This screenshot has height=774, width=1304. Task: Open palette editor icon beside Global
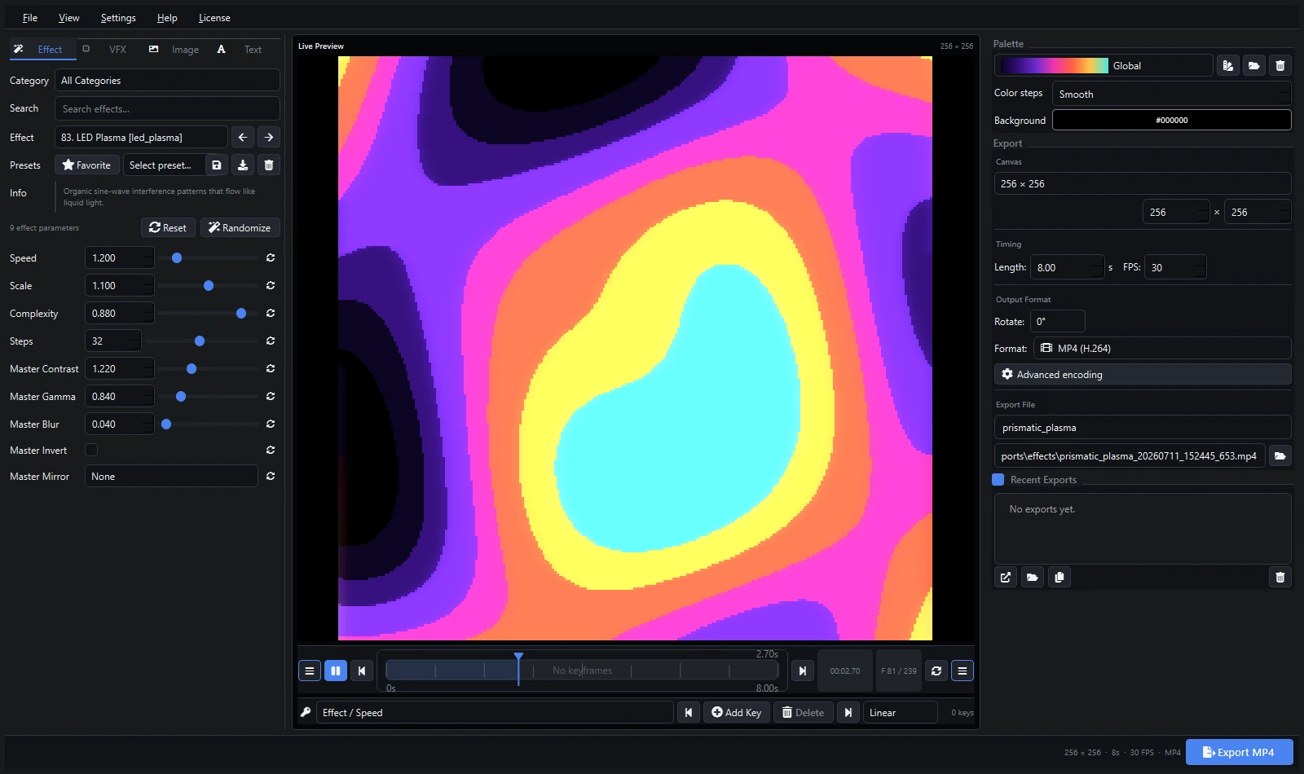tap(1228, 65)
